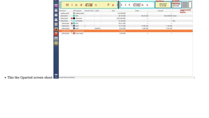Select the /dev/sda1 block in the disk map

89,5
